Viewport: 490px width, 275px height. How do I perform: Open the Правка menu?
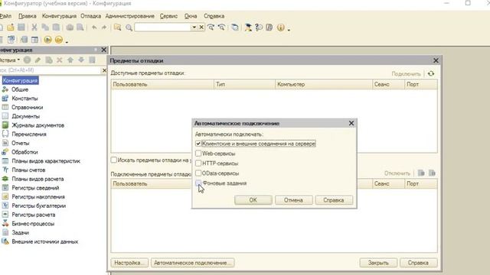[28, 16]
